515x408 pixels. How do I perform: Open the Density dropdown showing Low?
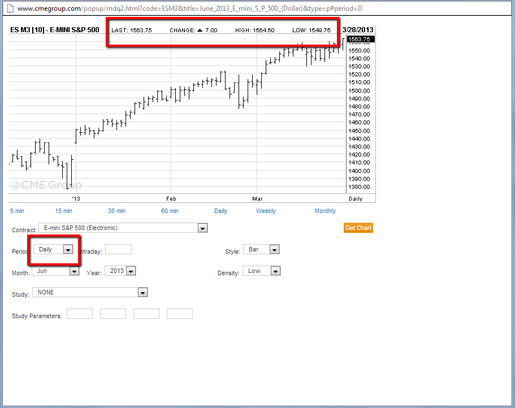click(x=261, y=271)
